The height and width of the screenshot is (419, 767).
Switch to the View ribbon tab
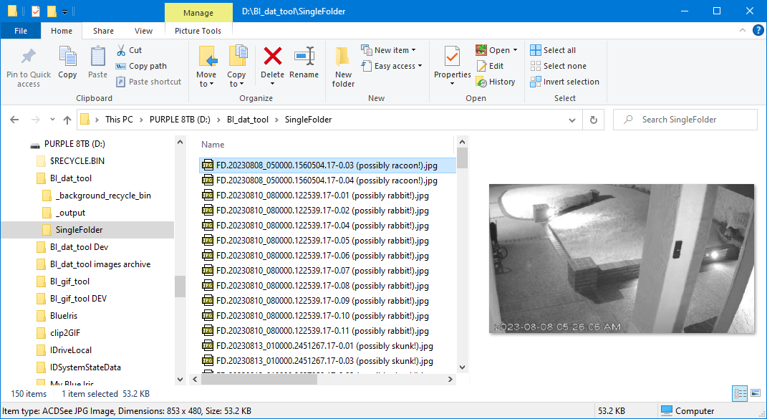[143, 31]
